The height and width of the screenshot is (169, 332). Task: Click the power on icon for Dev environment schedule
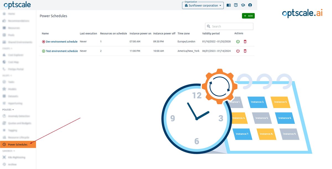pyautogui.click(x=238, y=42)
